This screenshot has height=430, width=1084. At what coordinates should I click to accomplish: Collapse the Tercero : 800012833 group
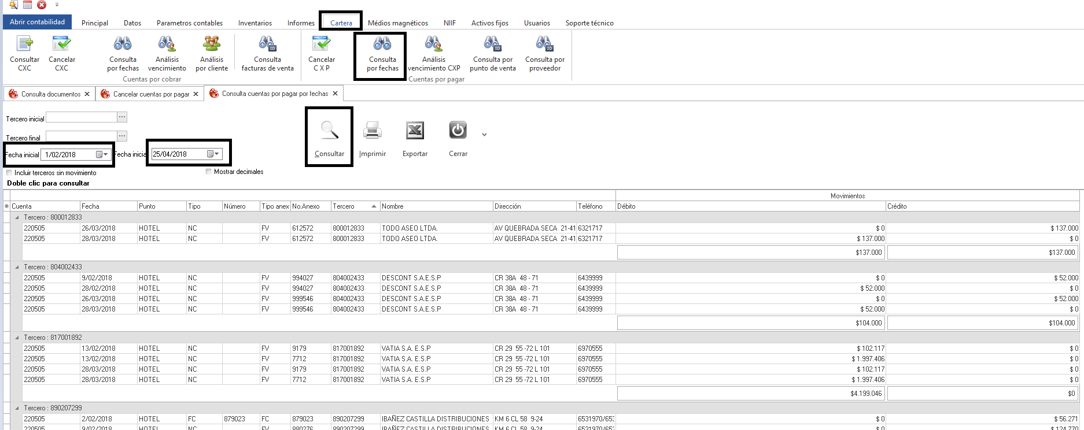(x=17, y=217)
